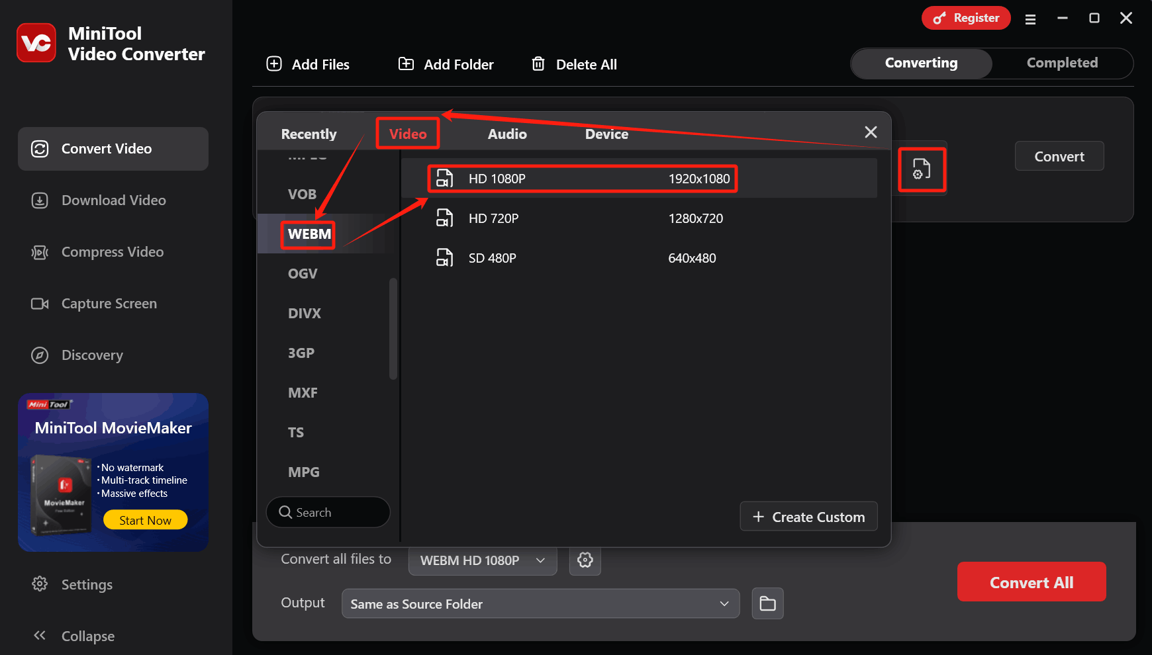1152x655 pixels.
Task: Open the Same as Source Folder dropdown
Action: coord(540,603)
